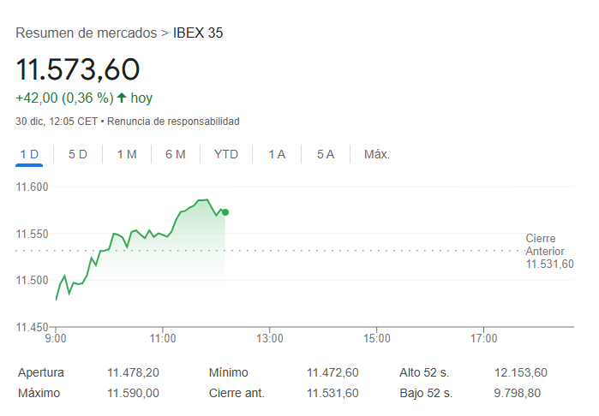This screenshot has height=416, width=599.
Task: Switch to the 1 A range tab
Action: pyautogui.click(x=277, y=154)
